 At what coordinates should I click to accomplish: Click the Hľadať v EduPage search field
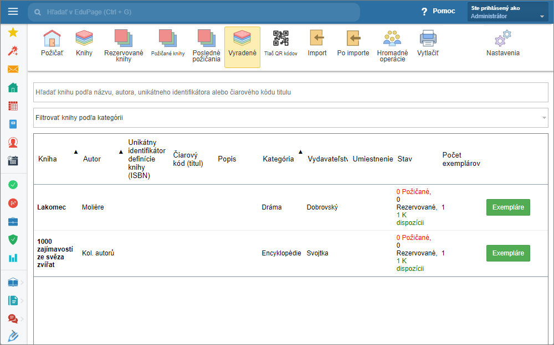pyautogui.click(x=194, y=12)
